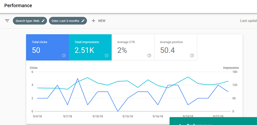Enable the Average CTR metric card
Viewport: 257px width, 125px height.
(133, 47)
